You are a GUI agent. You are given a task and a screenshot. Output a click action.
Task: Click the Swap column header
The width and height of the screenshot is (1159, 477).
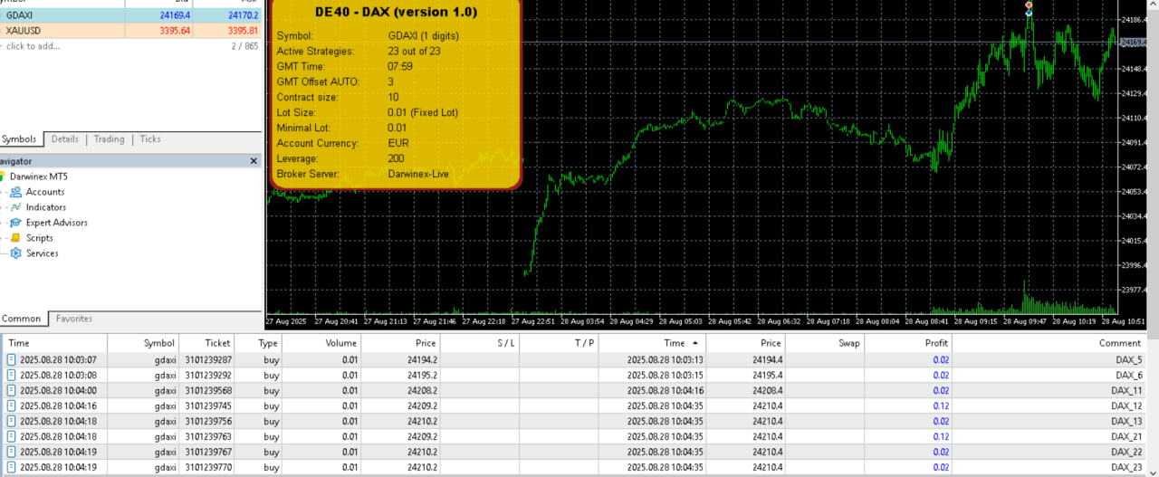tap(825, 343)
